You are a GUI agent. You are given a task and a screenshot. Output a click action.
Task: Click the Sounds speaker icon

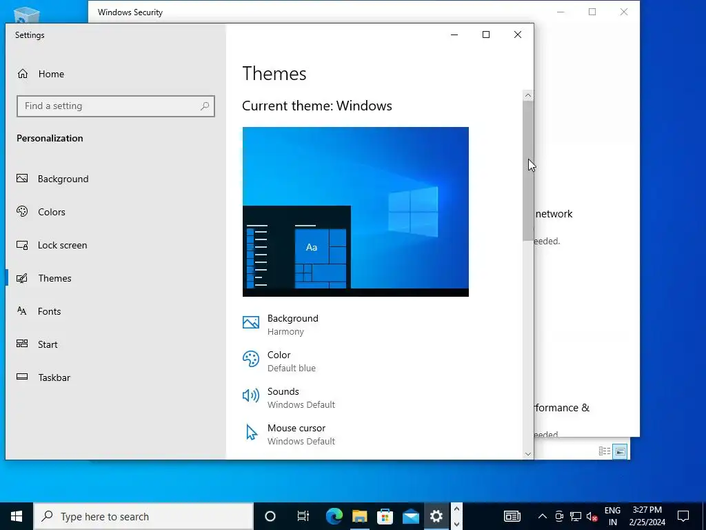click(x=251, y=395)
